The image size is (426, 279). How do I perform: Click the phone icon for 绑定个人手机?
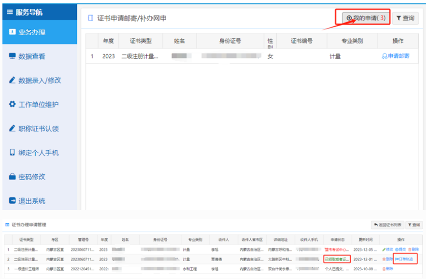point(13,153)
